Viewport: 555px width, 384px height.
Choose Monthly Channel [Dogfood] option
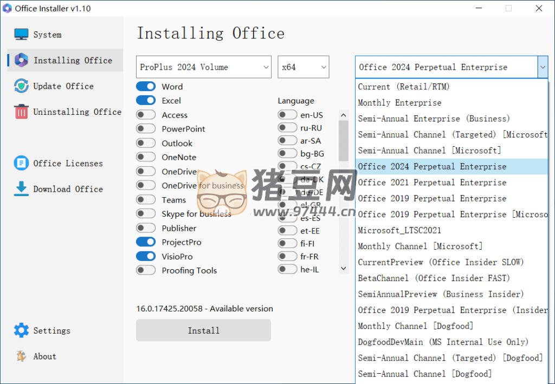[451, 326]
